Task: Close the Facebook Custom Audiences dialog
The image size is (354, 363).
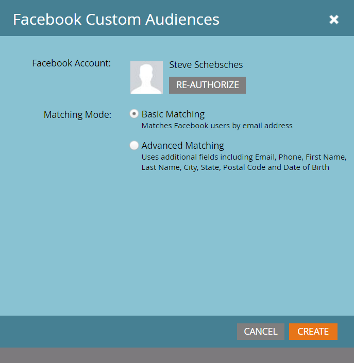Action: coord(334,20)
